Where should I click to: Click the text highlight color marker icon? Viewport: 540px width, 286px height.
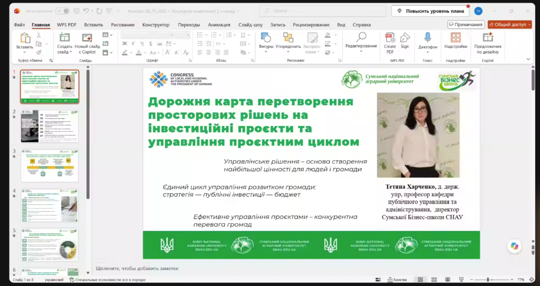coord(124,52)
